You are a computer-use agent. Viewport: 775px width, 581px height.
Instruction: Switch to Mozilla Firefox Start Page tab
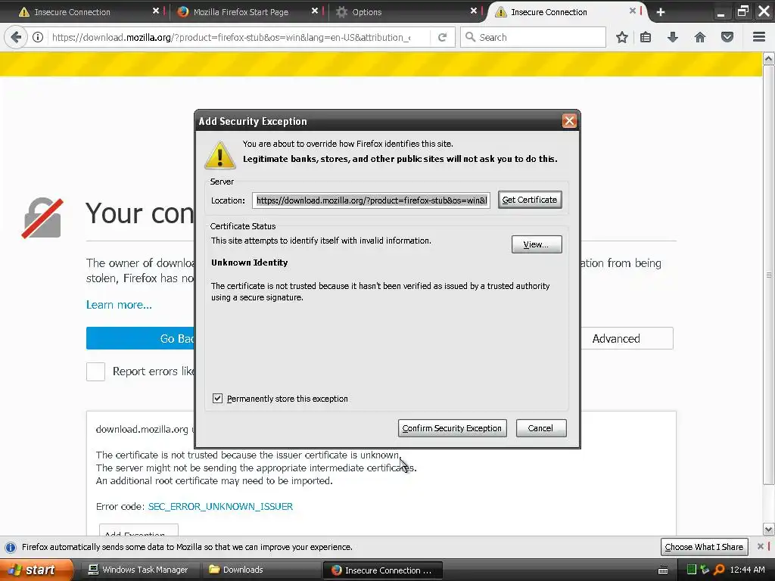246,12
